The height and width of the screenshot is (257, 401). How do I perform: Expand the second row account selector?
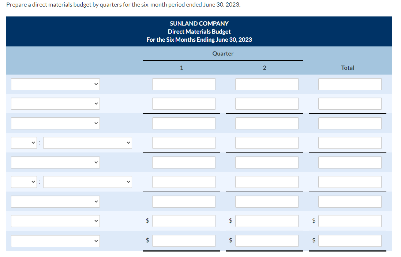[x=55, y=103]
